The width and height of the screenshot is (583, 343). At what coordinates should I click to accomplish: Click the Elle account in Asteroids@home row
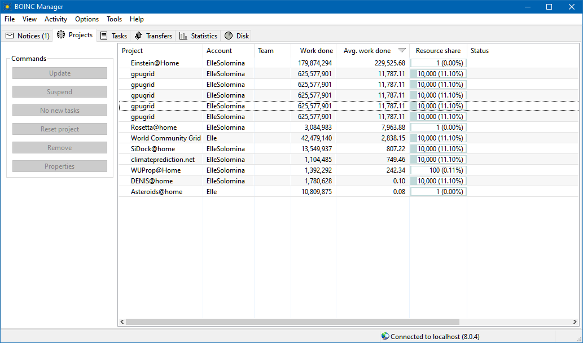pyautogui.click(x=212, y=192)
